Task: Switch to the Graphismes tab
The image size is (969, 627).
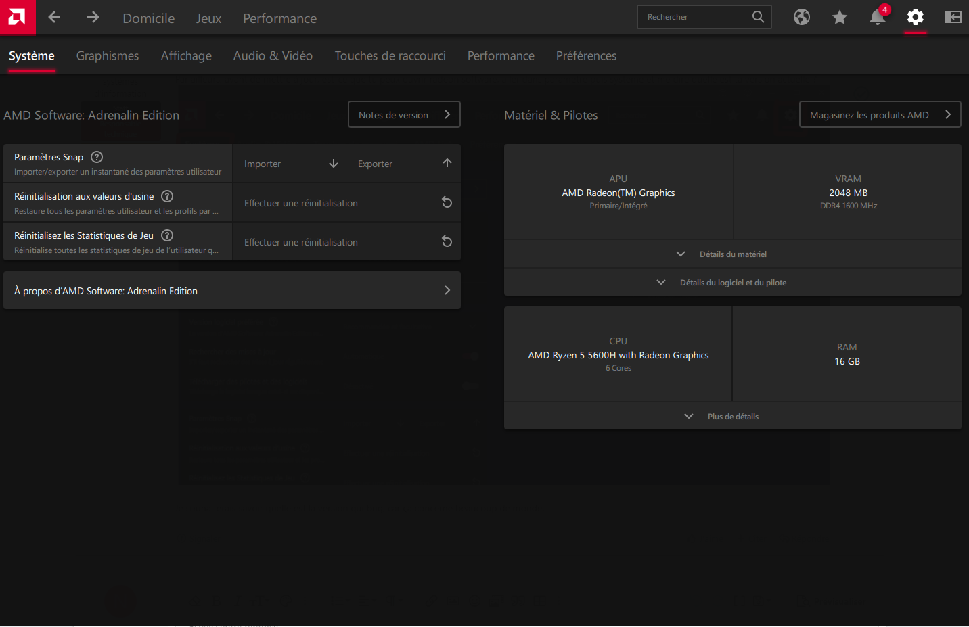Action: 108,55
